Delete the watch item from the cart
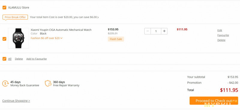Viewport: 240px width, 110px height. click(221, 40)
